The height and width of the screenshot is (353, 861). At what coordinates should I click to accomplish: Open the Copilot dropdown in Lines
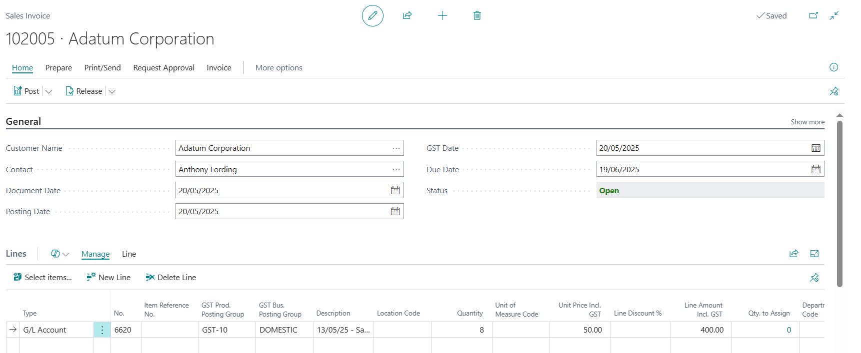tap(60, 254)
